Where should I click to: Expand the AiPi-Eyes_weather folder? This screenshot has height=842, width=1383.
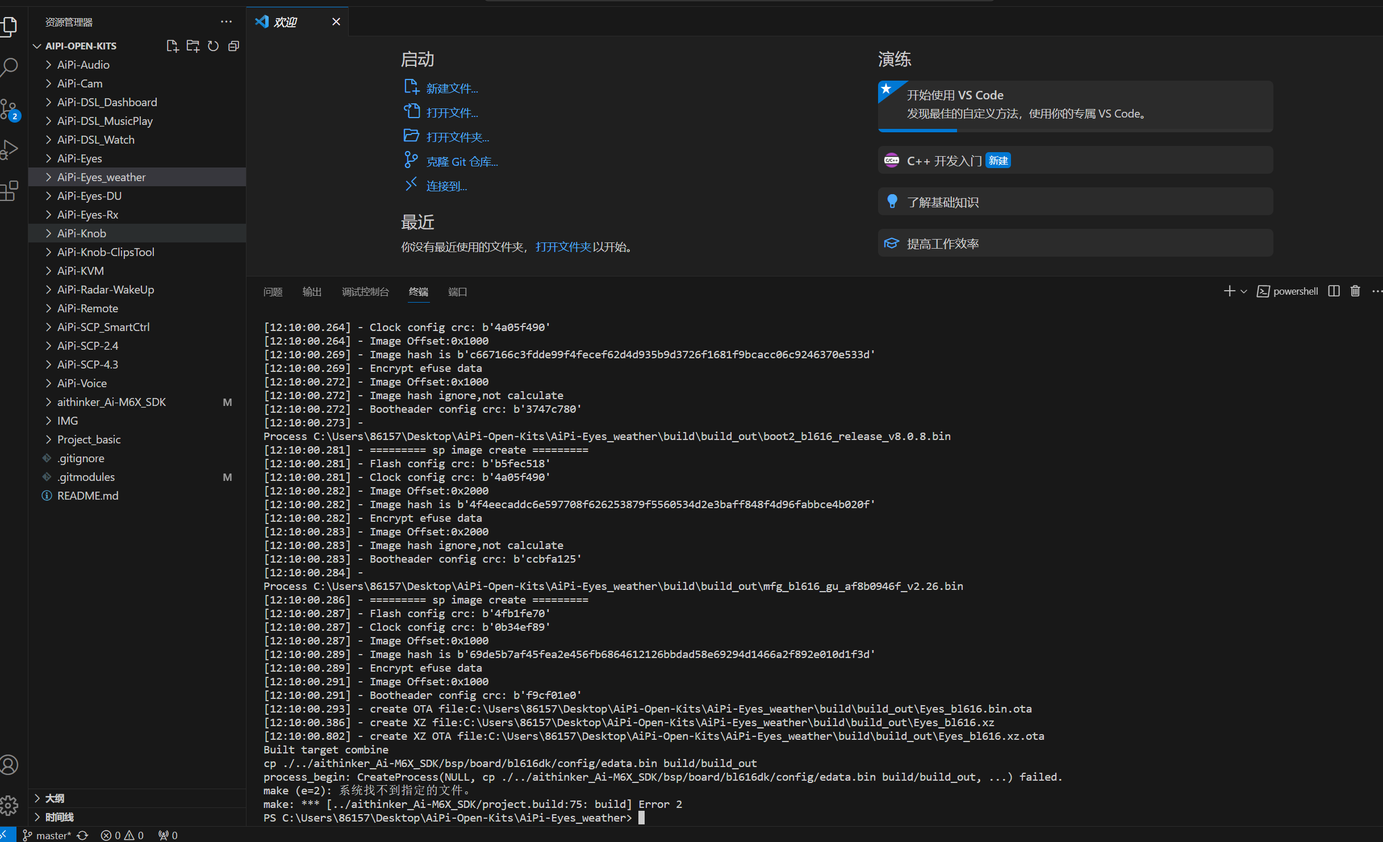(137, 177)
